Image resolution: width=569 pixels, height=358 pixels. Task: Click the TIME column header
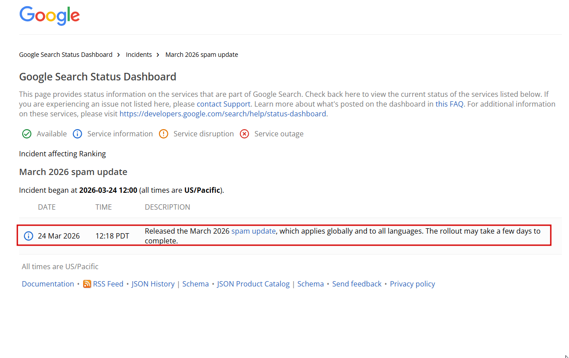[x=103, y=207]
